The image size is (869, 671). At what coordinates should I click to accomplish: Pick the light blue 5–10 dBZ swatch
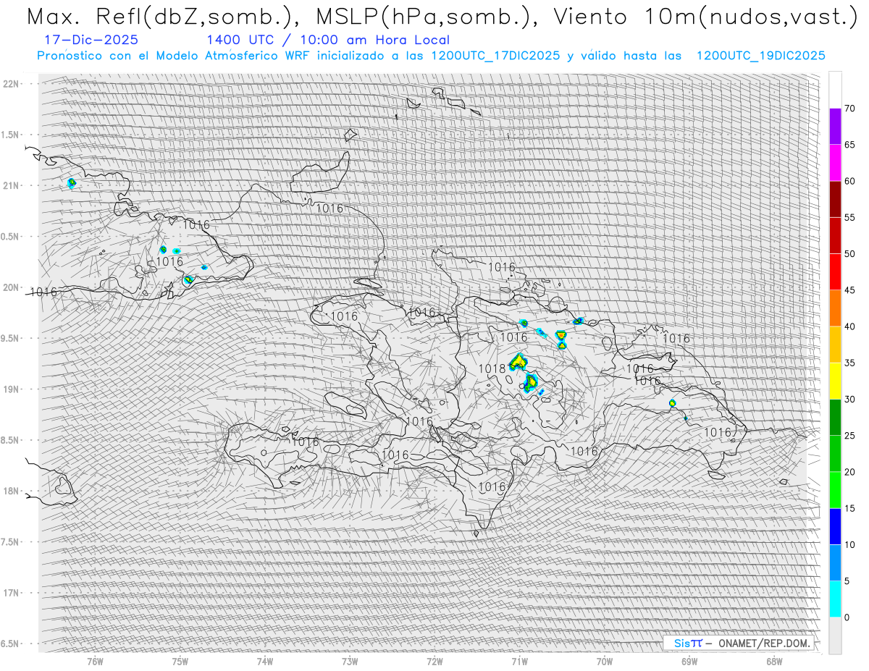835,563
